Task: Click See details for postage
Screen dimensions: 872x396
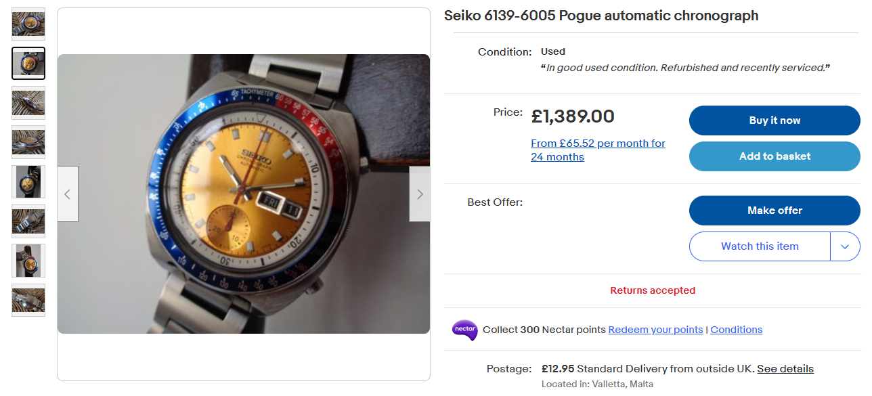Action: coord(785,369)
